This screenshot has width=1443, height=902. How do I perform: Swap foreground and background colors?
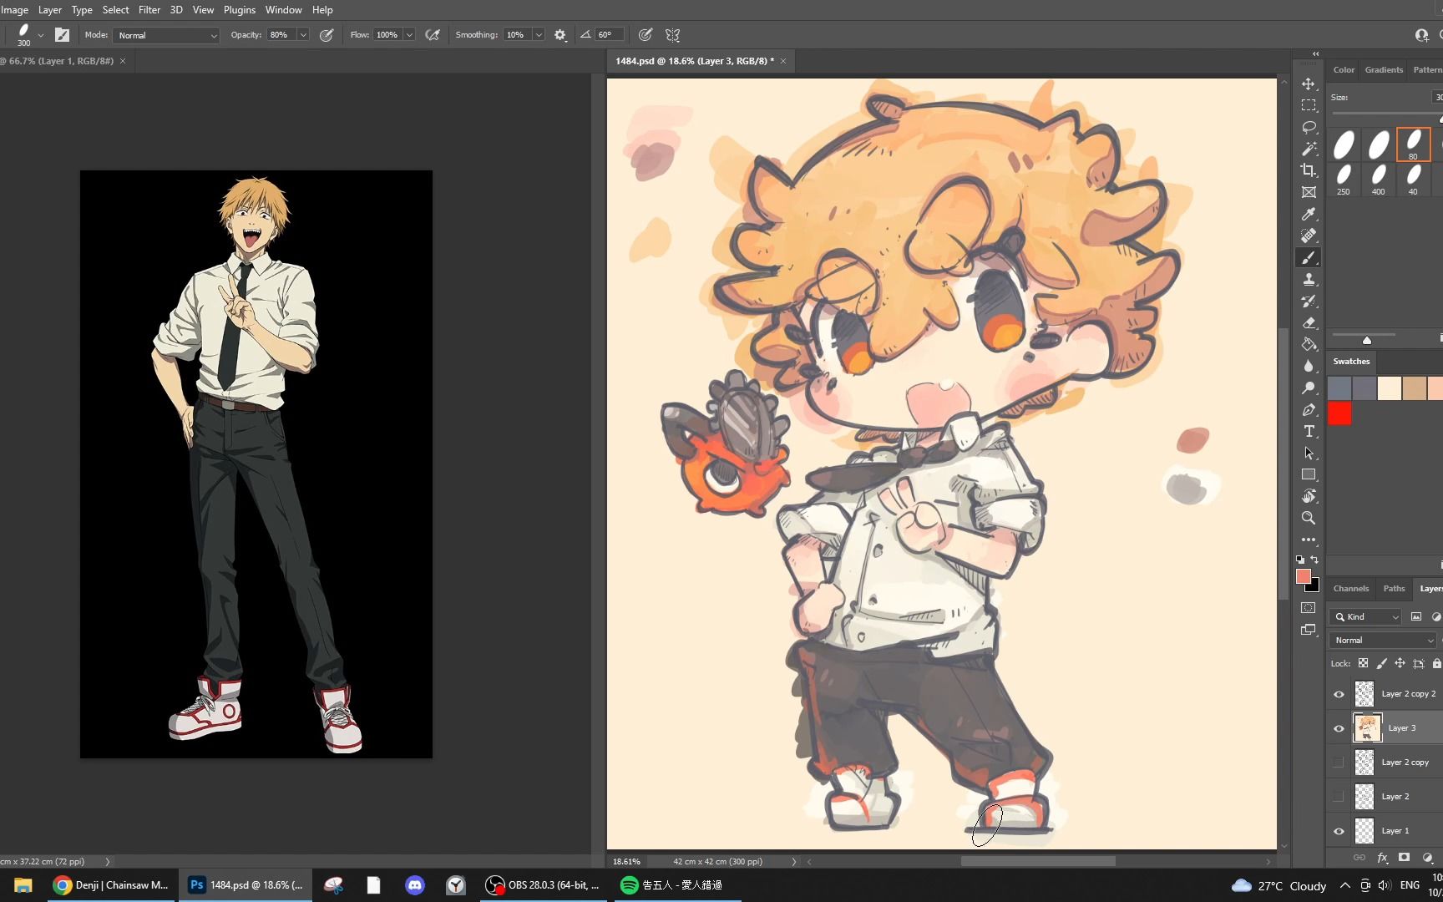tap(1315, 559)
